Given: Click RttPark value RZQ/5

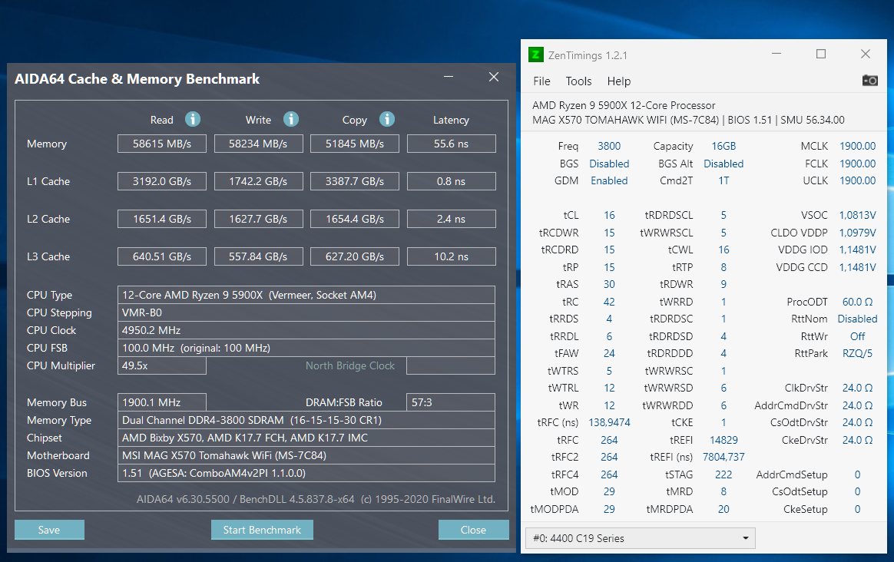Looking at the screenshot, I should pyautogui.click(x=857, y=353).
